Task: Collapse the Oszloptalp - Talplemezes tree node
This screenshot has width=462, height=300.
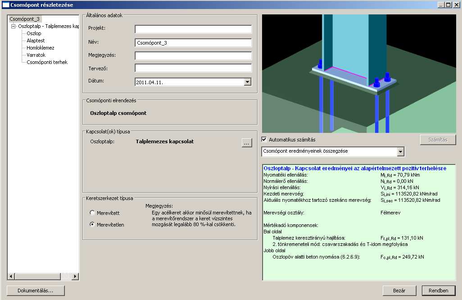Action: [13, 26]
